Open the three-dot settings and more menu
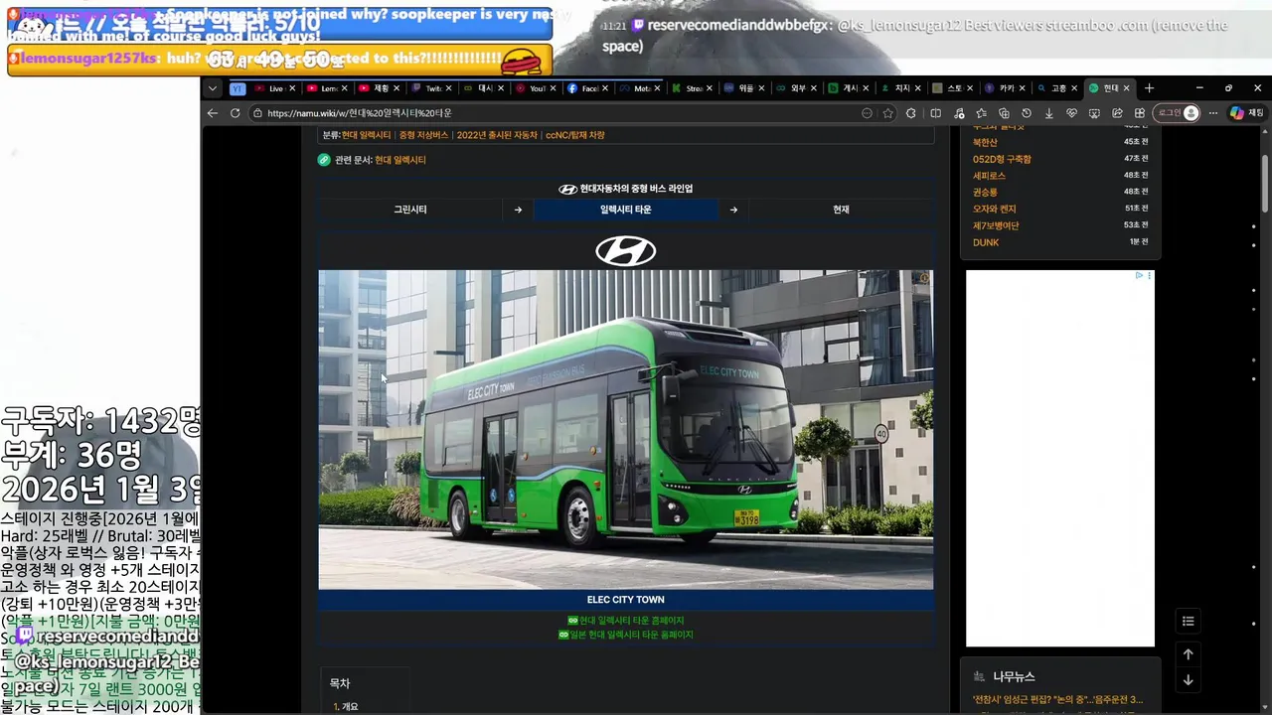 (1213, 113)
